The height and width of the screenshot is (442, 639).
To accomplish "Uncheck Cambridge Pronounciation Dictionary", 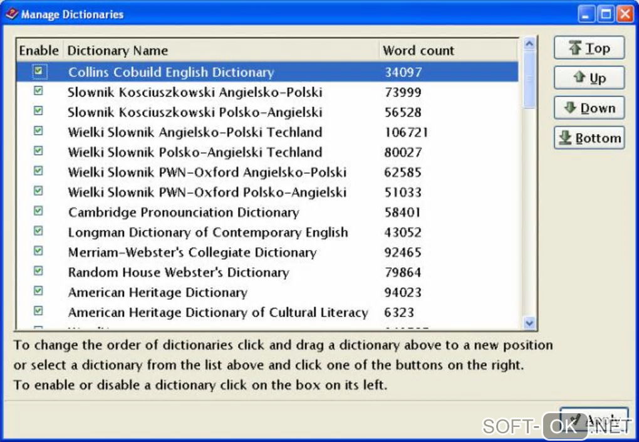I will (x=38, y=211).
